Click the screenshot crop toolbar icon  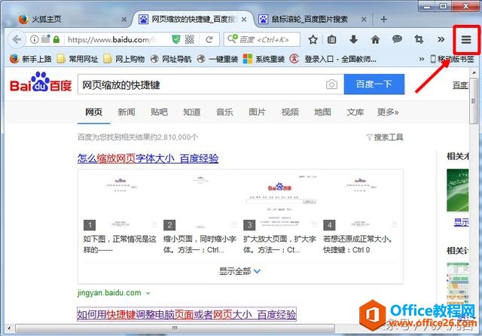(x=419, y=39)
